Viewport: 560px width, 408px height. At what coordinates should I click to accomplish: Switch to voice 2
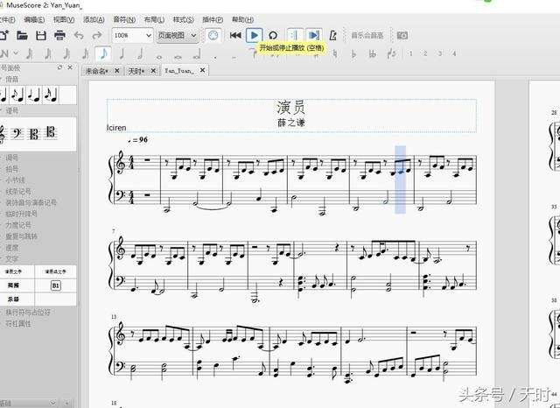coord(425,53)
